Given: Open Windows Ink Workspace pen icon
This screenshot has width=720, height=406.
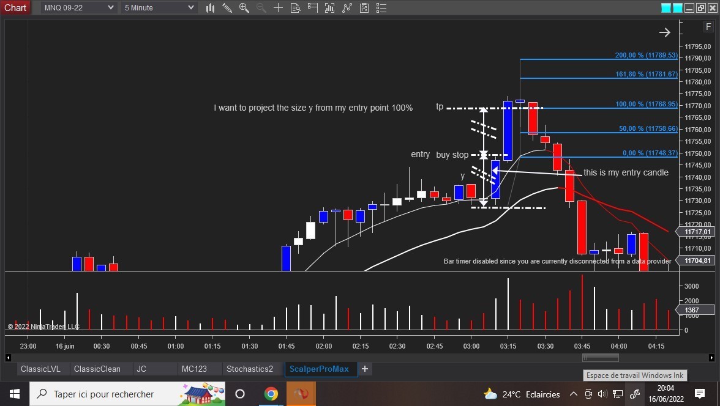Looking at the screenshot, I should [x=634, y=394].
